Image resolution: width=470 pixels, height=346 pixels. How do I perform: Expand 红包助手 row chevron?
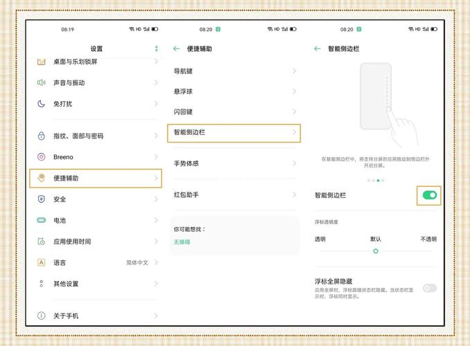(294, 194)
